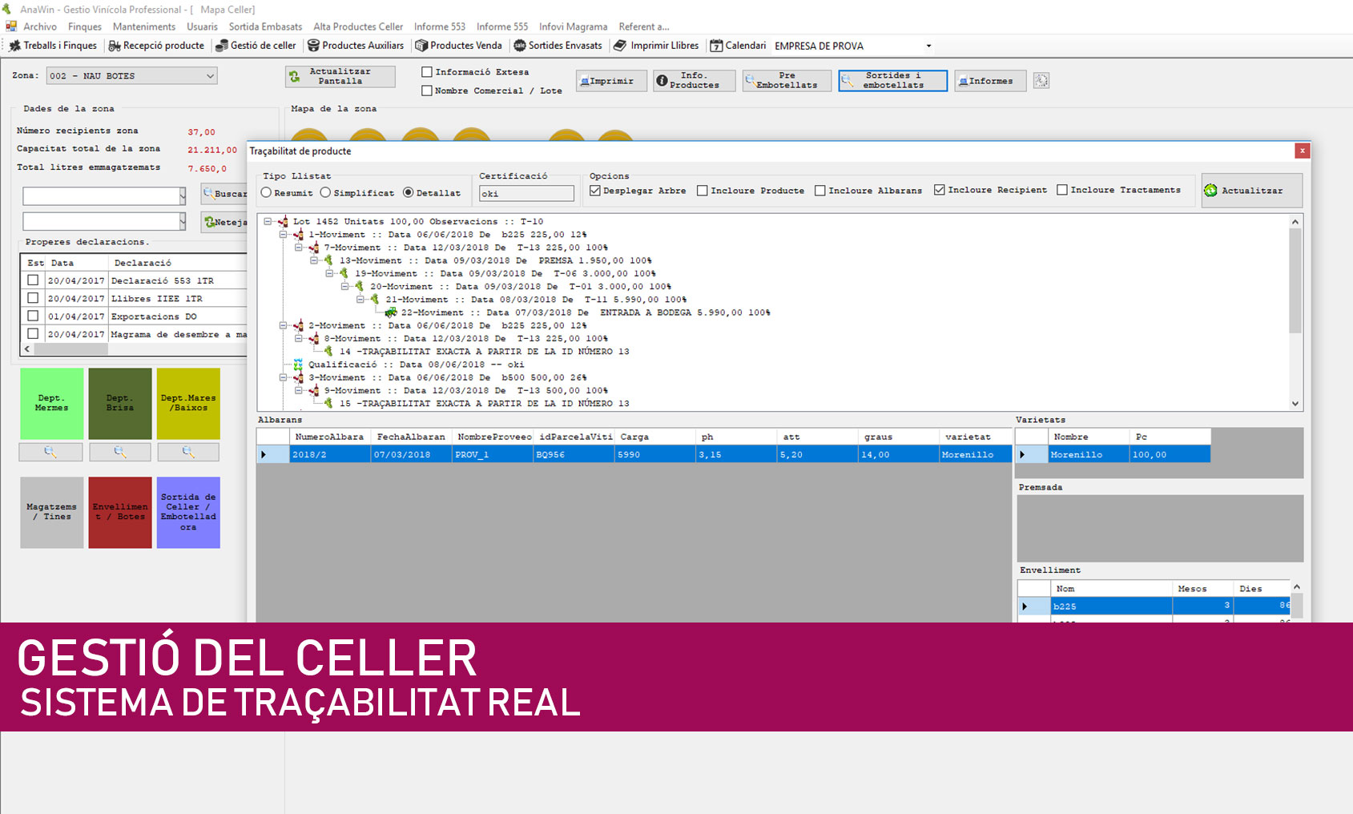The image size is (1353, 814).
Task: Toggle Informació Extesa checkbox
Action: (x=427, y=72)
